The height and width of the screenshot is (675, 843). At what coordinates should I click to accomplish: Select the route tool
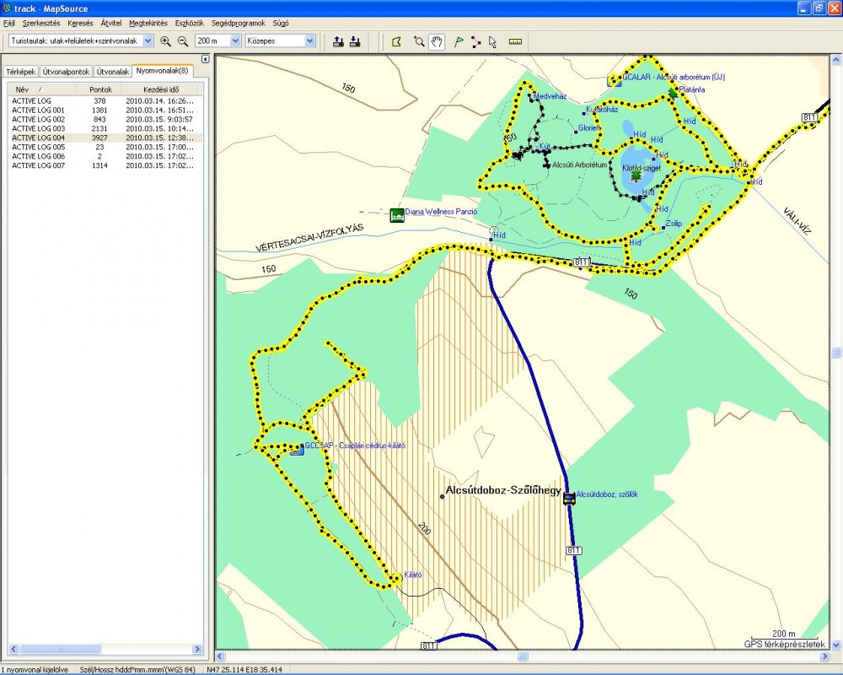[475, 40]
